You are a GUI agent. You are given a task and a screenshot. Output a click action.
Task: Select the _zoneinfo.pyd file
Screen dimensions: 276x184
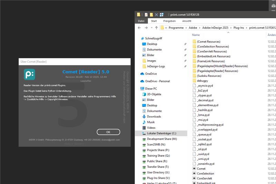coord(206,164)
